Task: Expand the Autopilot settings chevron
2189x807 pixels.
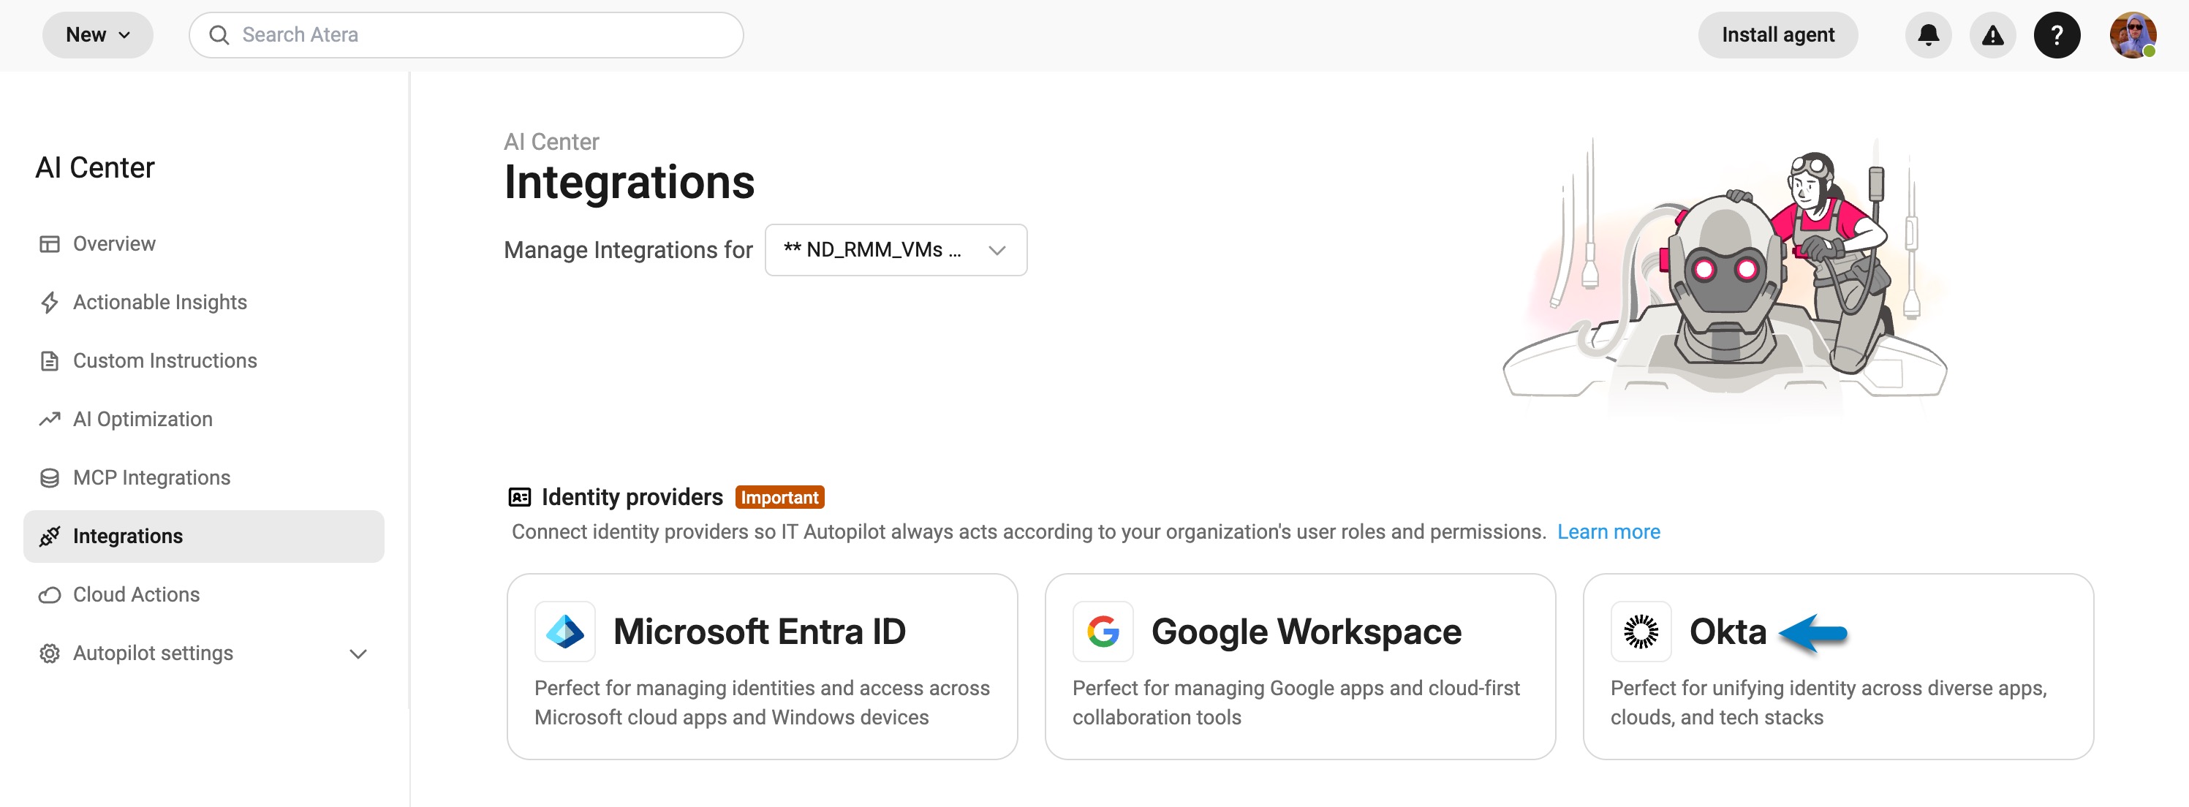Action: click(x=358, y=654)
